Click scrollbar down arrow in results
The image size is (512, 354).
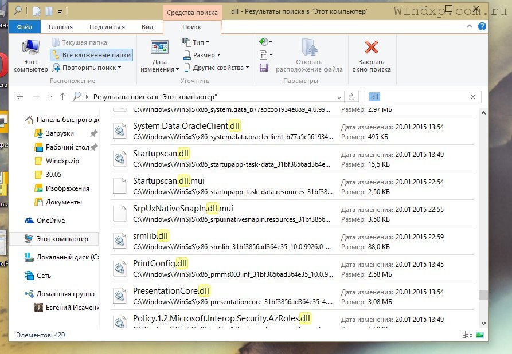pyautogui.click(x=483, y=324)
